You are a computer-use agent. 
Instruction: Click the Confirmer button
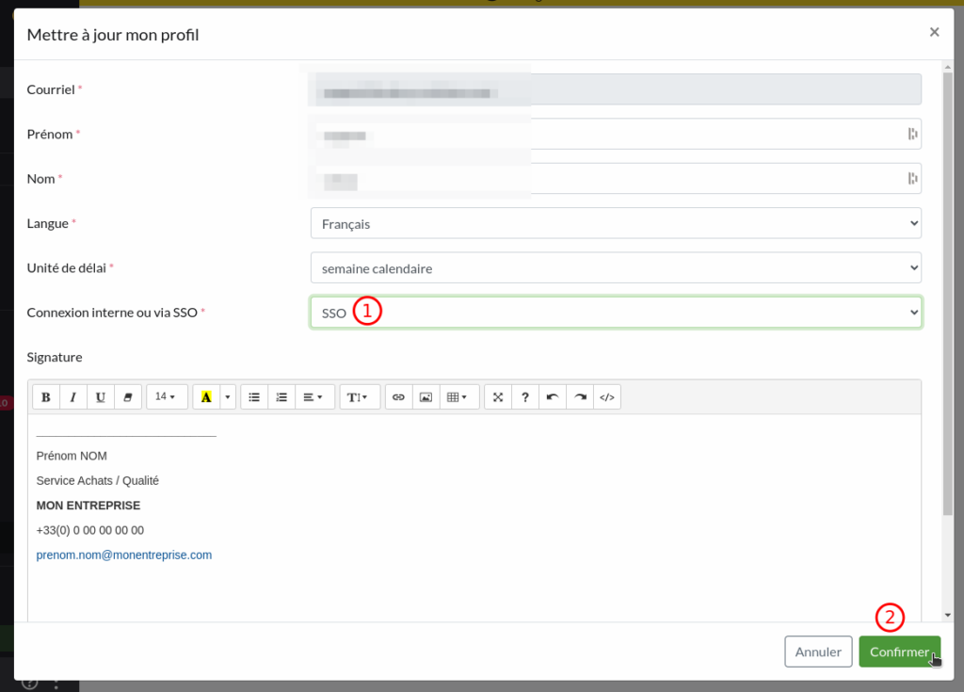tap(898, 652)
